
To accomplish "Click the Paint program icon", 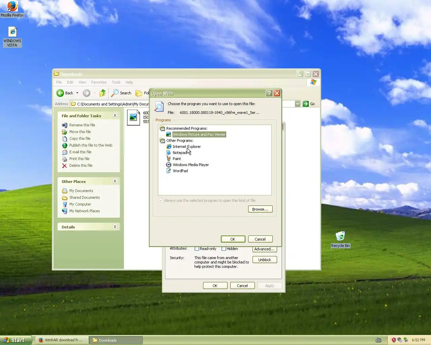I will click(169, 159).
